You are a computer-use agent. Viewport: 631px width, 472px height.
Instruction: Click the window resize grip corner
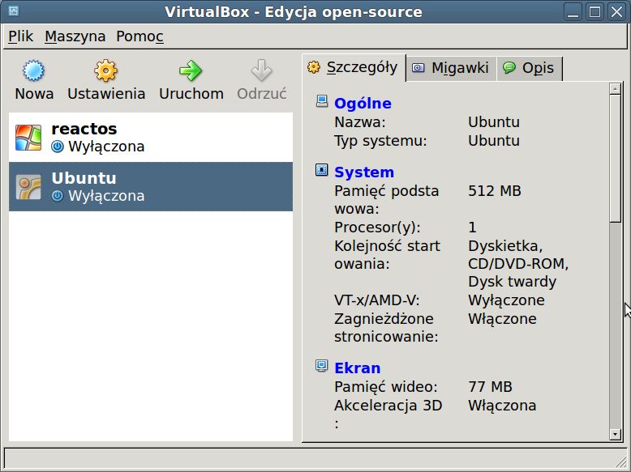(x=621, y=462)
